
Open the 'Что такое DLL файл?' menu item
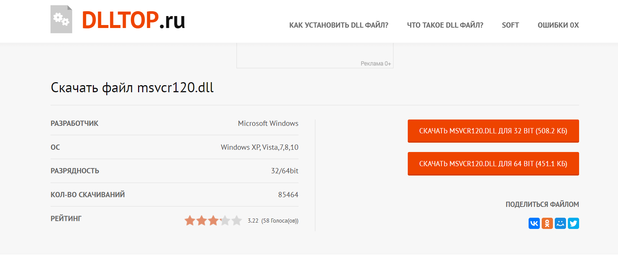coord(445,25)
